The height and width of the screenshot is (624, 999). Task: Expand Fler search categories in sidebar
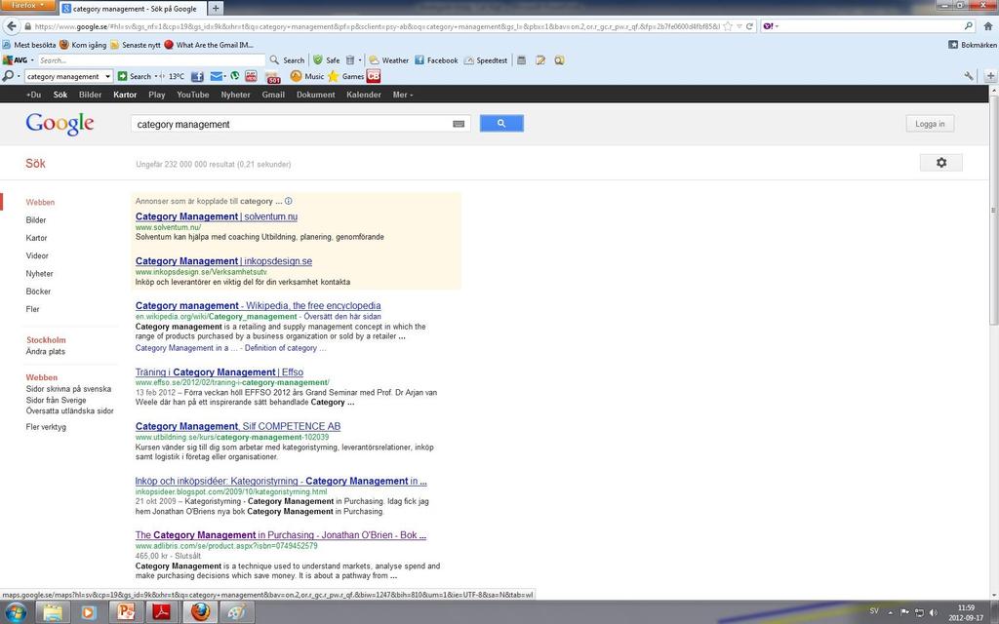click(x=32, y=309)
